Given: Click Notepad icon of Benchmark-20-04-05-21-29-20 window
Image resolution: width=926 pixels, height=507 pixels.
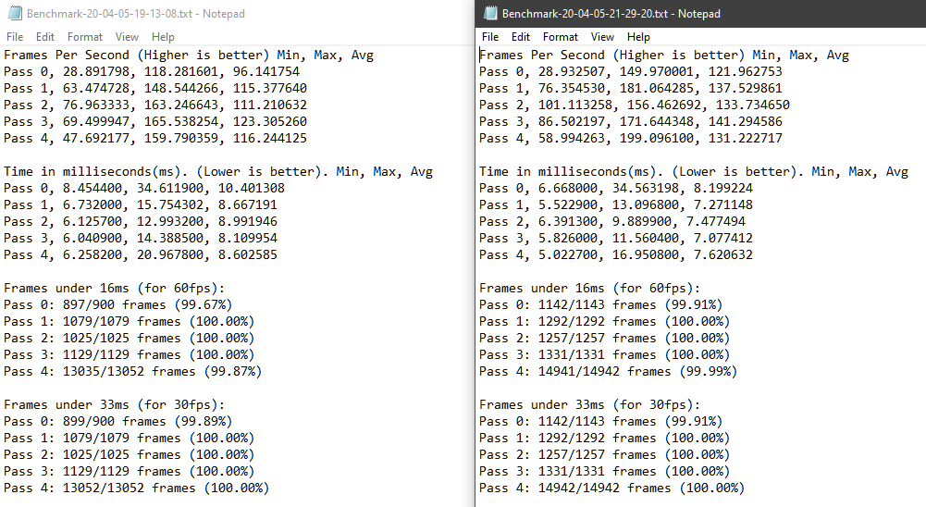Looking at the screenshot, I should 488,14.
